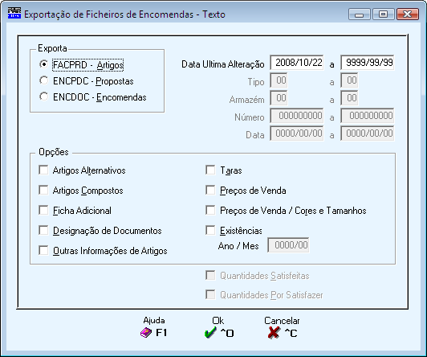Maximize the export dialog window

pos(384,14)
